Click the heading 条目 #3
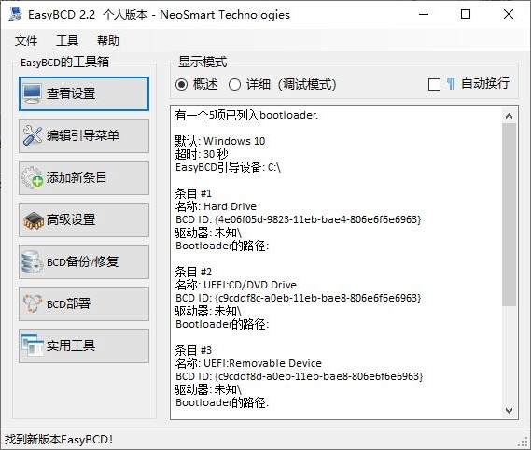The image size is (531, 450). click(x=193, y=350)
